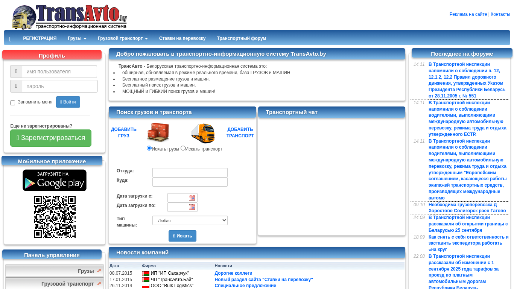Click the 'Куда' input field
The width and height of the screenshot is (514, 289).
click(x=190, y=182)
